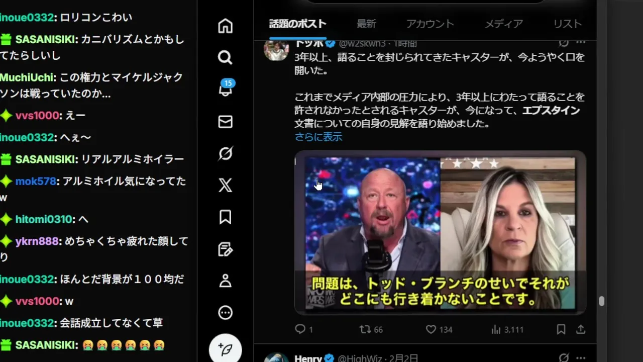Open Notifications bell with 15 badge

point(226,89)
